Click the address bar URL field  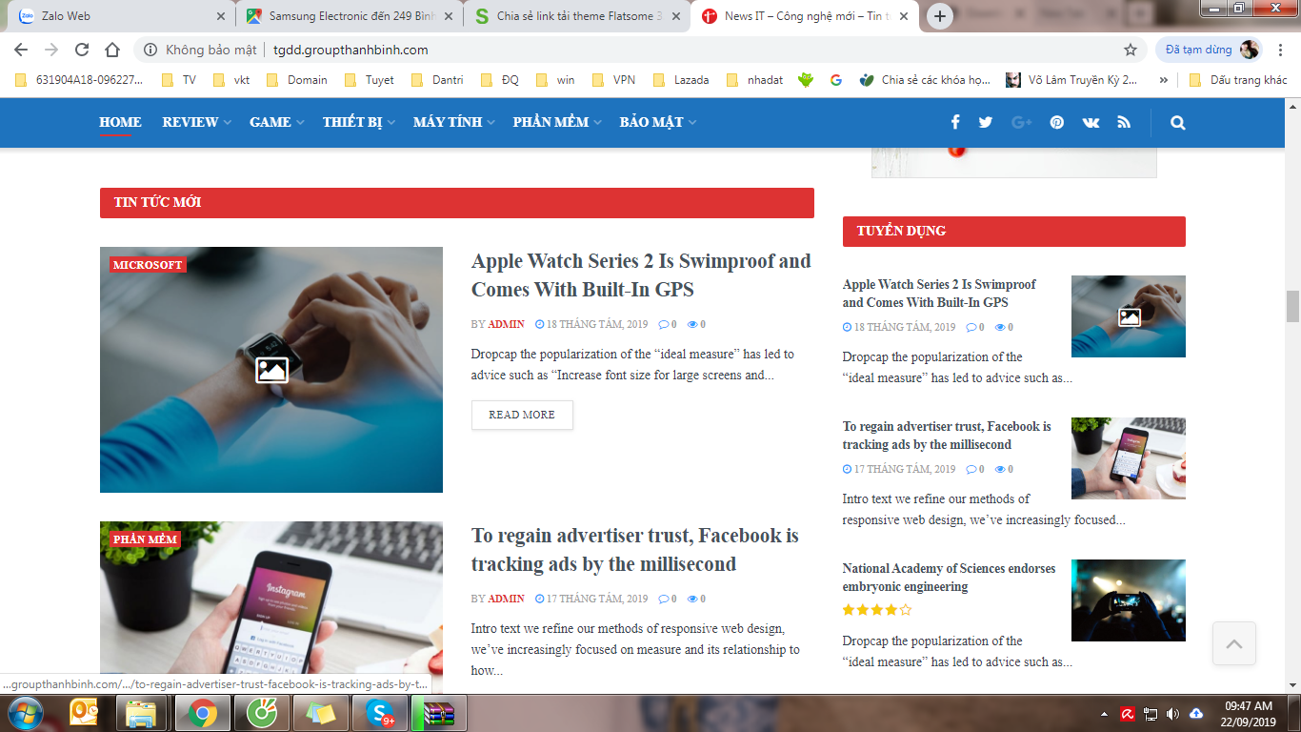[x=638, y=50]
